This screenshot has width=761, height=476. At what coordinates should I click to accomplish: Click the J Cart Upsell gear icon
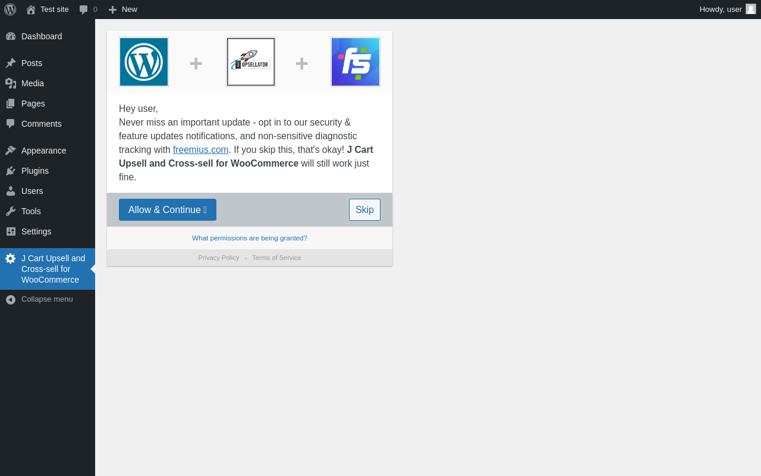(11, 258)
